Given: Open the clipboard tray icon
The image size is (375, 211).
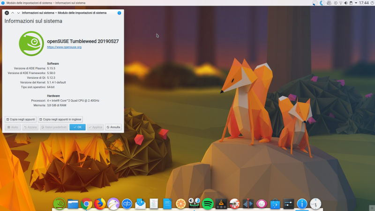Looking at the screenshot, I should [351, 3].
